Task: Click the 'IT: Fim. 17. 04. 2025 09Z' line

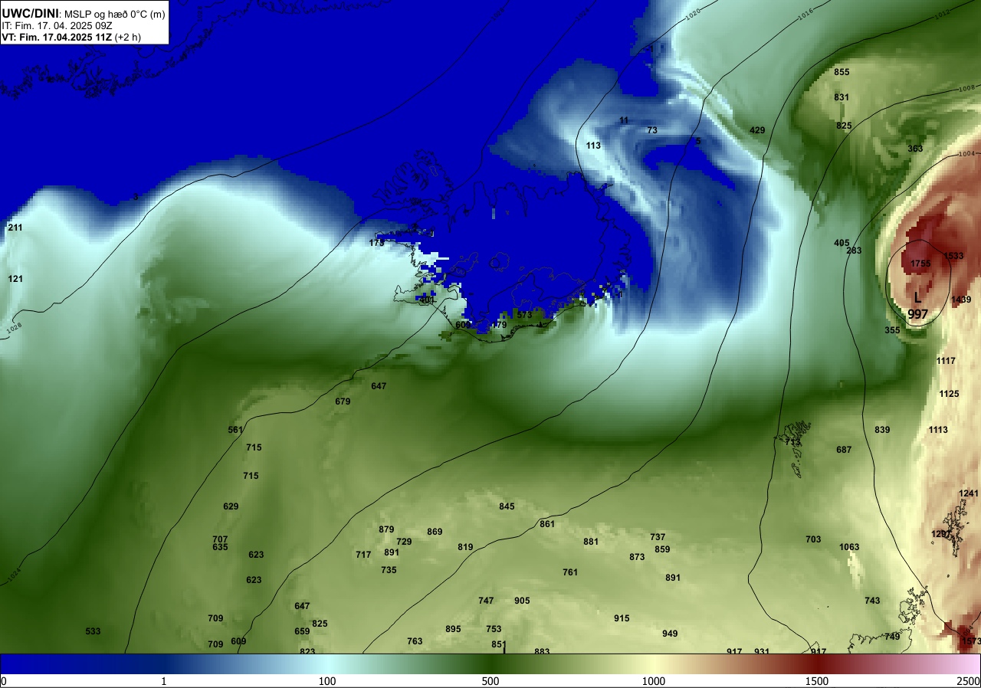Action: point(56,25)
